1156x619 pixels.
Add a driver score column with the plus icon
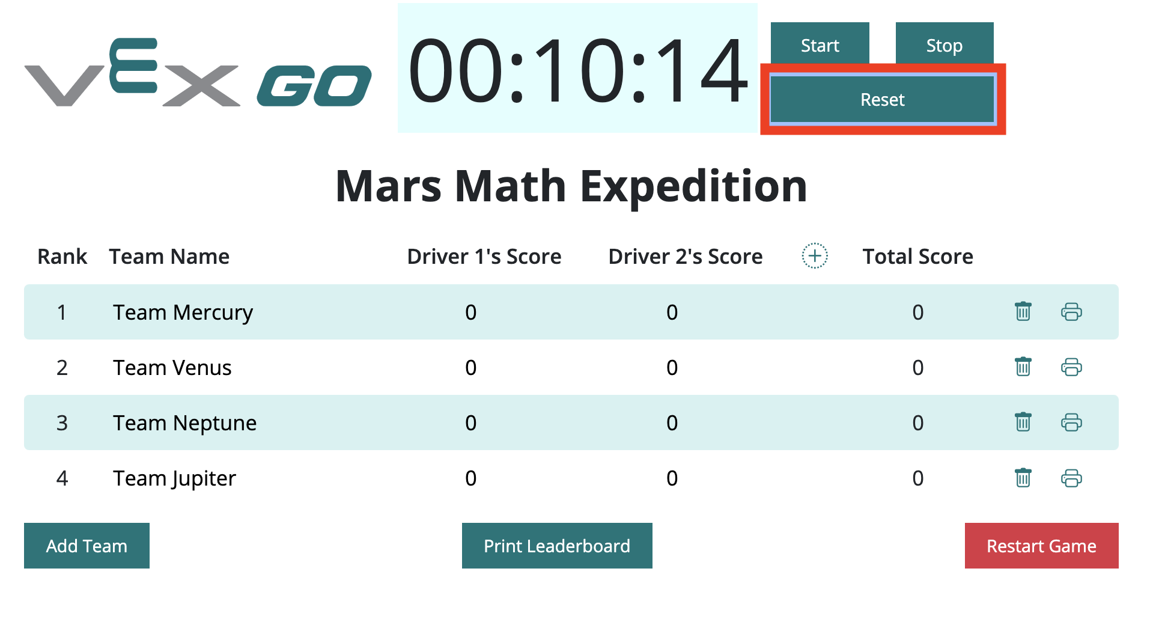(814, 255)
